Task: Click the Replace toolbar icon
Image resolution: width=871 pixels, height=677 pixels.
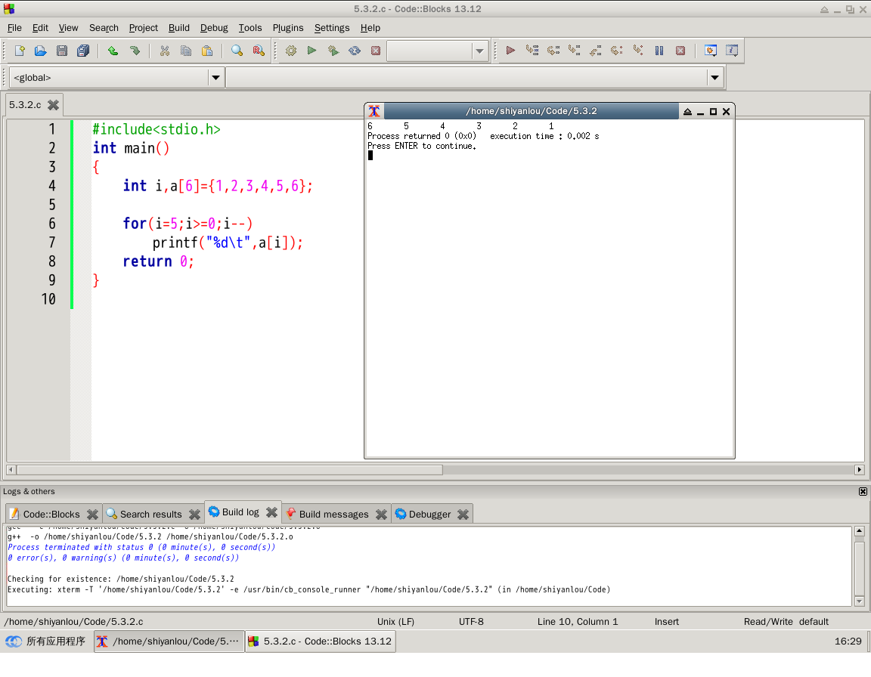Action: pyautogui.click(x=259, y=51)
